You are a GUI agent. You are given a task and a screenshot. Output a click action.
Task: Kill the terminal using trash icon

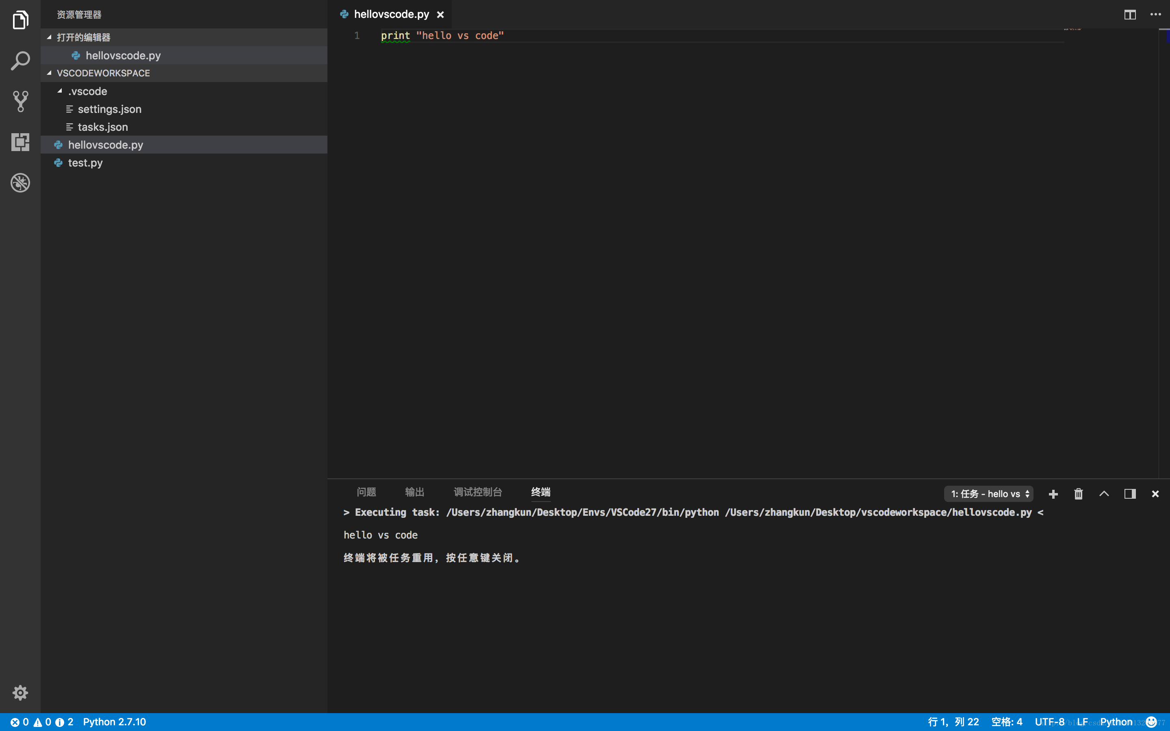tap(1079, 493)
